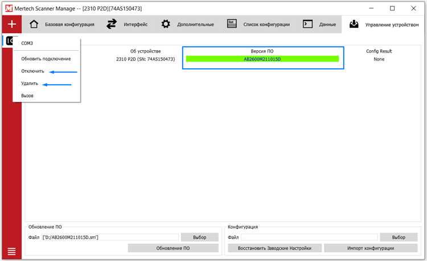Screen dimensions: 427x261
Task: Click the Дополнительные gear icon
Action: (x=166, y=25)
